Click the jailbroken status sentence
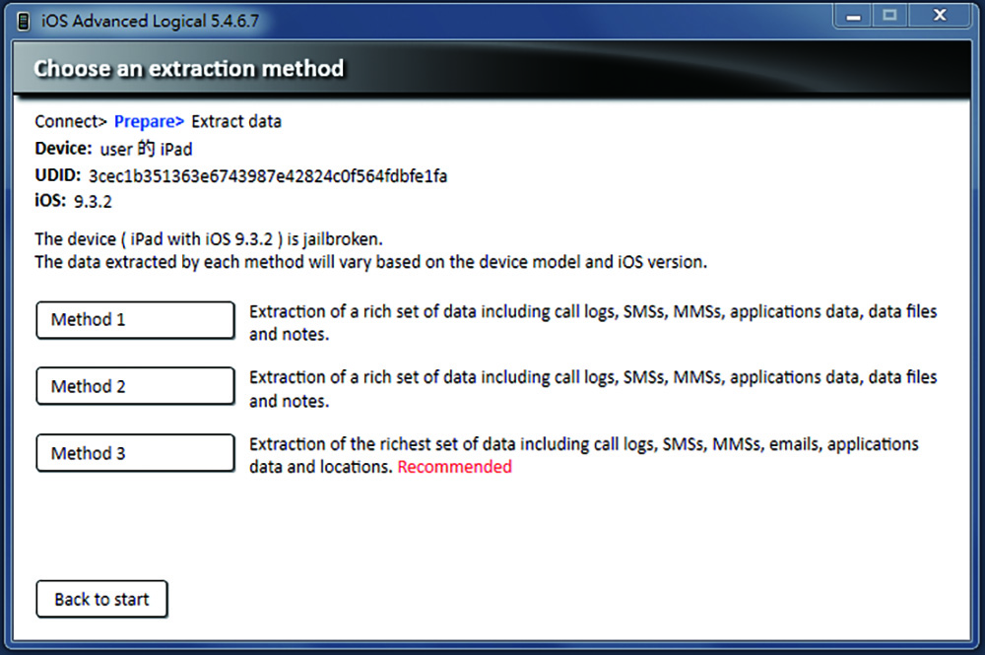The height and width of the screenshot is (655, 985). 209,239
